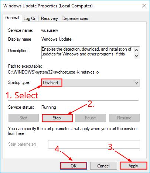The image size is (150, 173).
Task: Expand the Startup type dropdown chevron
Action: tap(137, 82)
